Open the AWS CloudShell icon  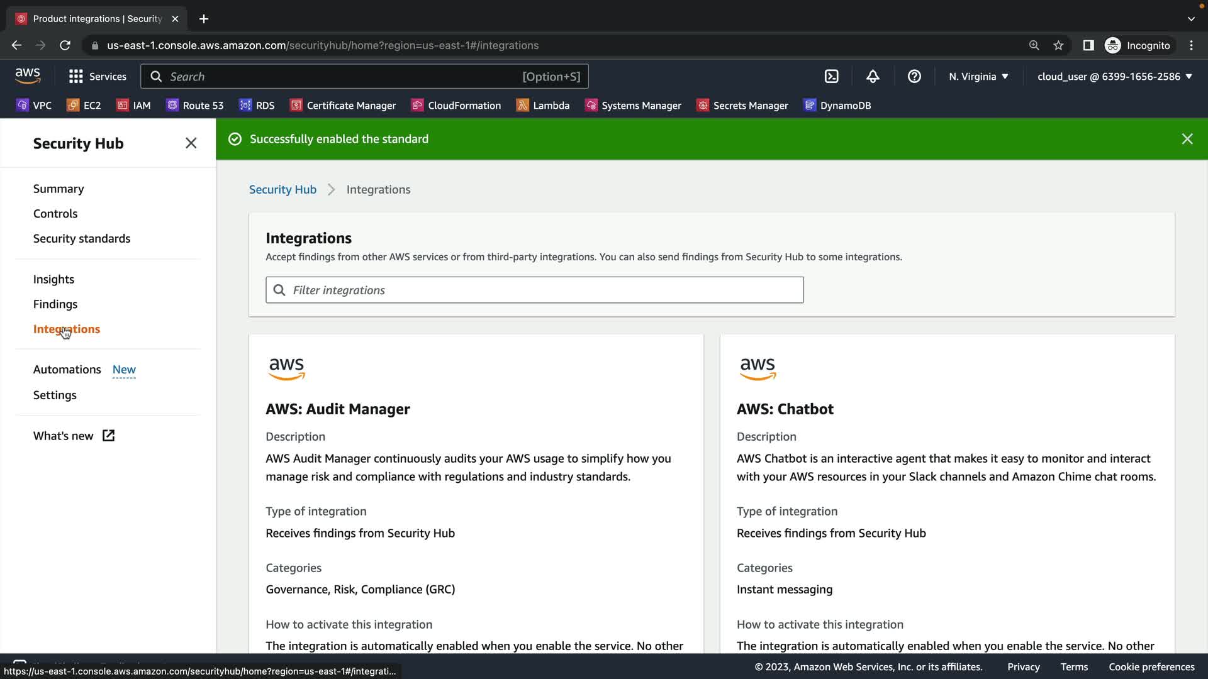coord(831,76)
